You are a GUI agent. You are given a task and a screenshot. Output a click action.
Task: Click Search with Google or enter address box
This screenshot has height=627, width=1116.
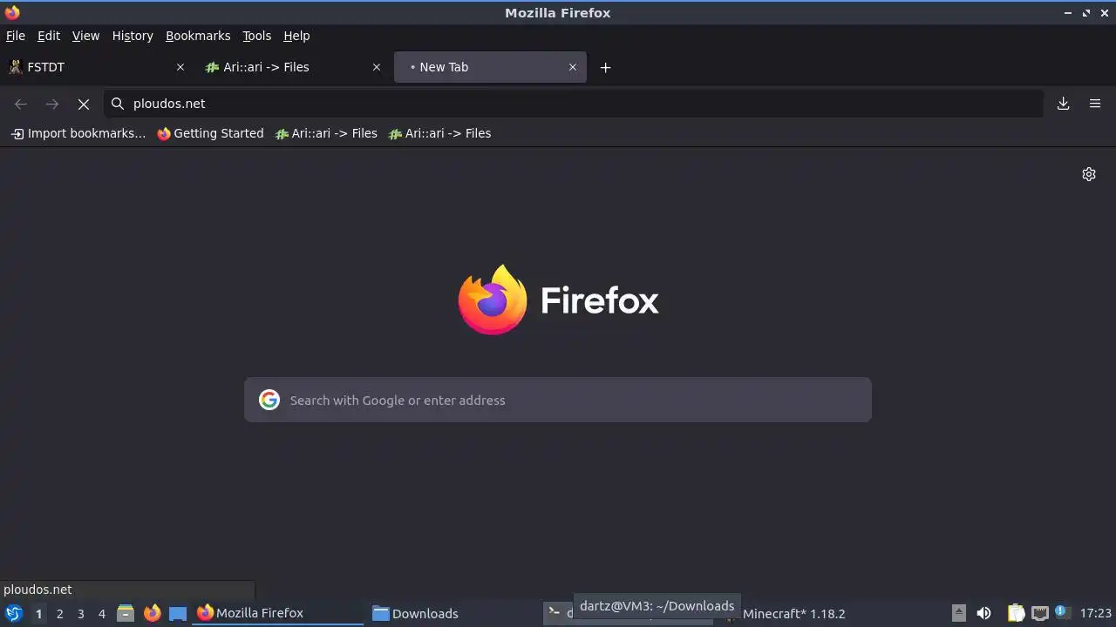(558, 400)
